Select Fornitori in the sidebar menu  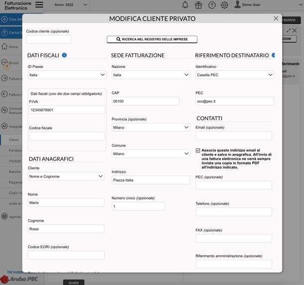point(15,150)
